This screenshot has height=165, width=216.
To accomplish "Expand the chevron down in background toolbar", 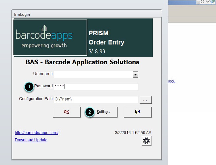I will point(207,2).
